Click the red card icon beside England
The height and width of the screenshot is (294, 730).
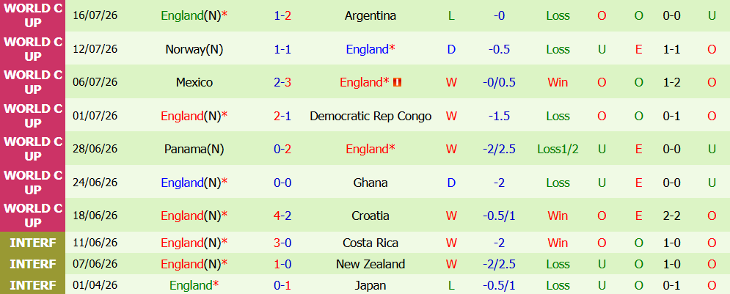[x=397, y=82]
